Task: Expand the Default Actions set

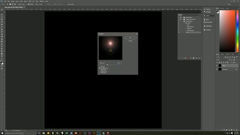Action: point(183,18)
